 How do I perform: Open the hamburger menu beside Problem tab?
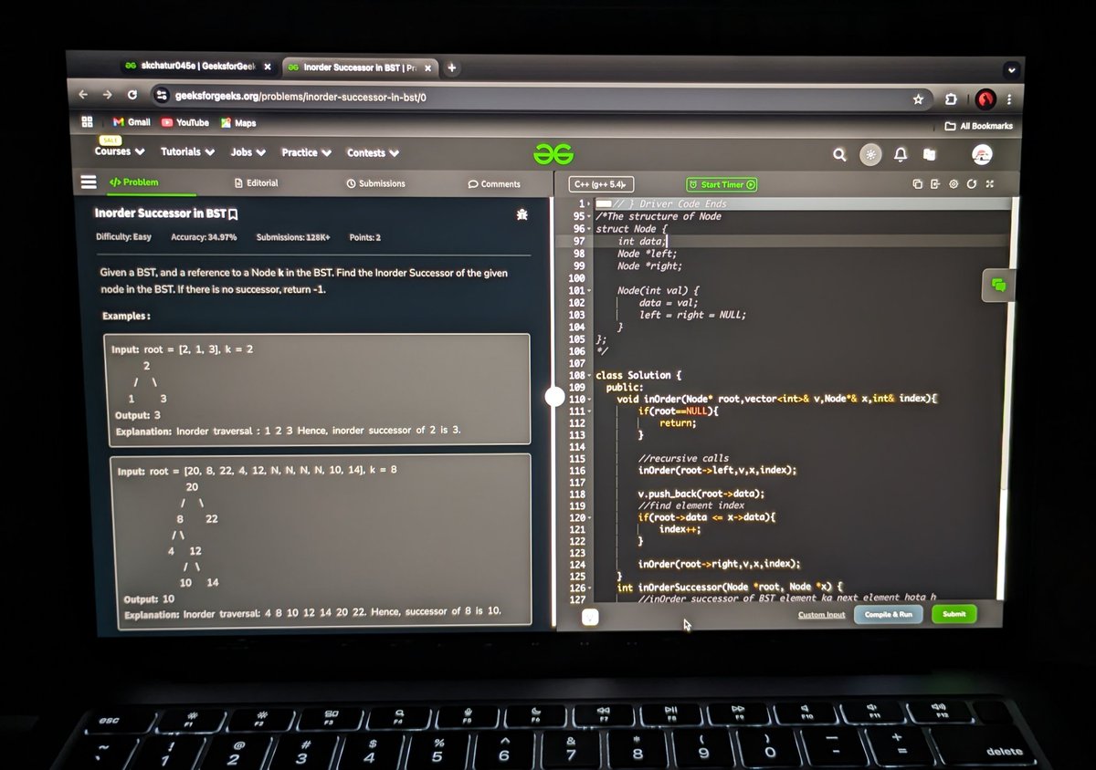point(89,182)
